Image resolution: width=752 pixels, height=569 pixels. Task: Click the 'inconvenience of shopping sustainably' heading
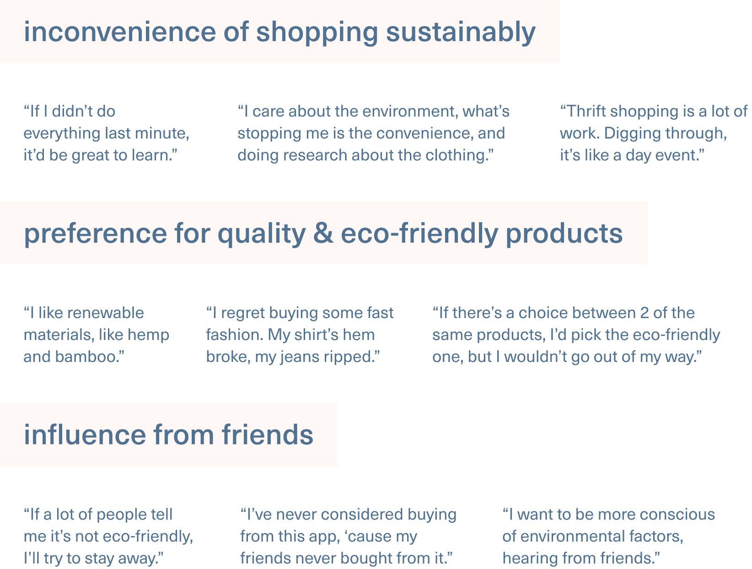click(279, 32)
